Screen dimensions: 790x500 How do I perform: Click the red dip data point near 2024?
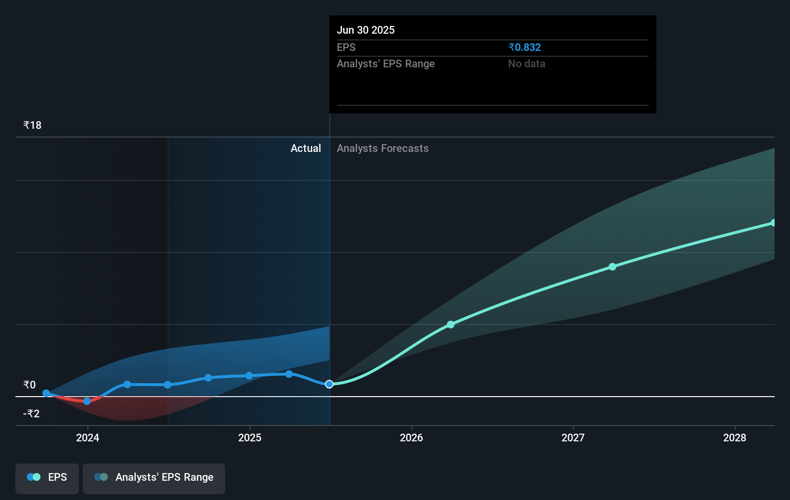(87, 401)
